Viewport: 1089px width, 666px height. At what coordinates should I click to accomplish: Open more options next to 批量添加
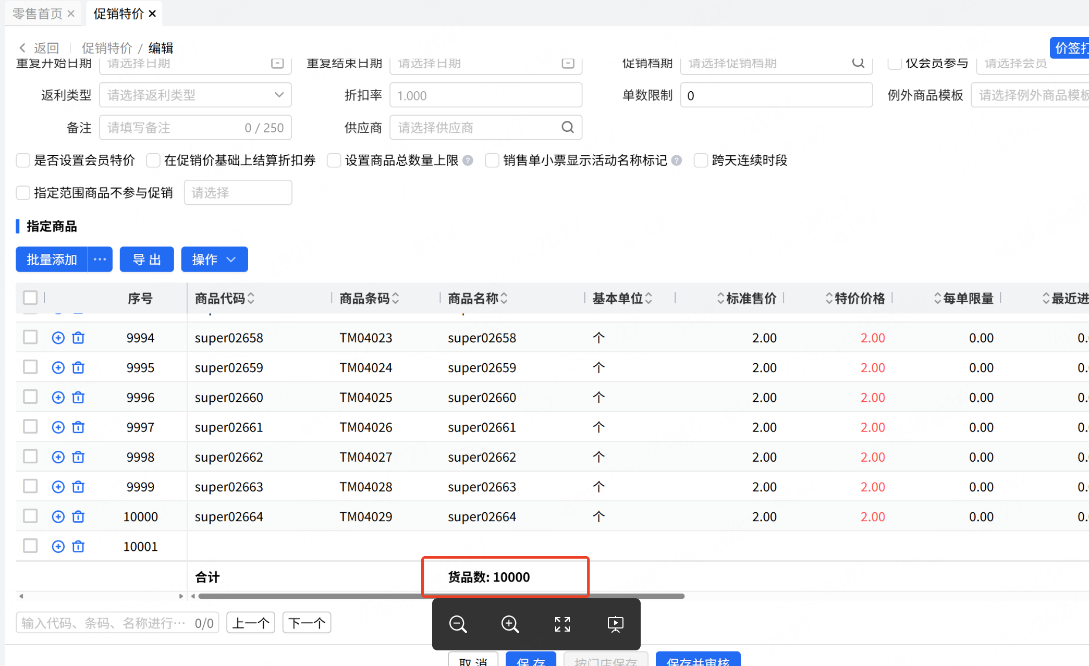100,260
